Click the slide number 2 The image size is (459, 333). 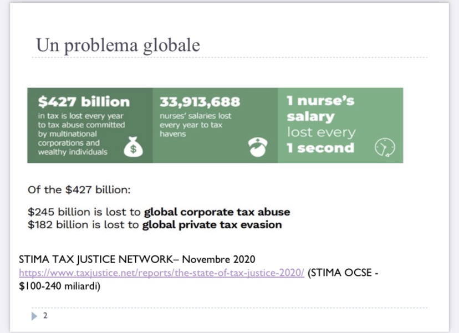[x=45, y=315]
